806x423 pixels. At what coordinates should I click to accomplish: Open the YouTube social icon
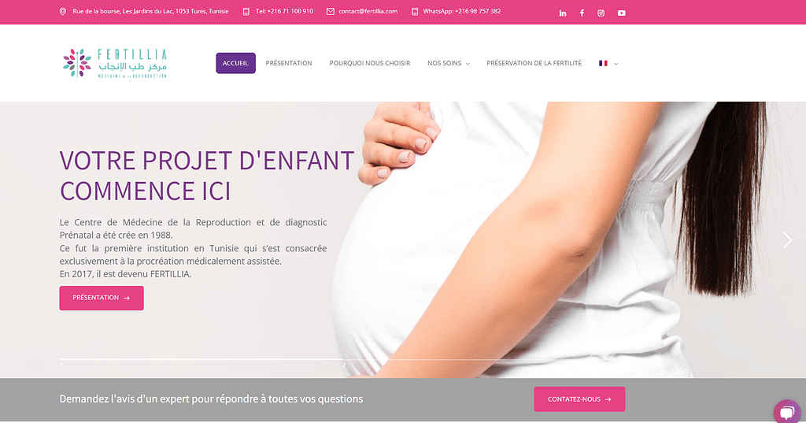pos(622,13)
